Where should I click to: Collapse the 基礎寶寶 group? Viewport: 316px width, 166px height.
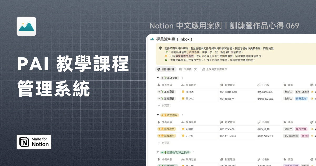[158, 78]
